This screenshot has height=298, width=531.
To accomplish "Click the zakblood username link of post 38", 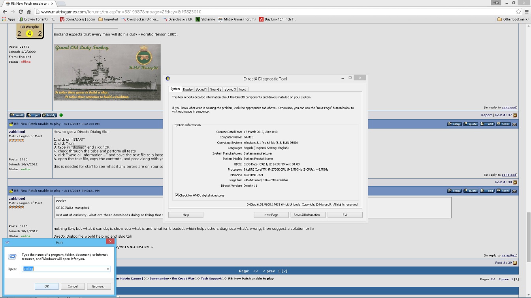I will click(x=17, y=132).
